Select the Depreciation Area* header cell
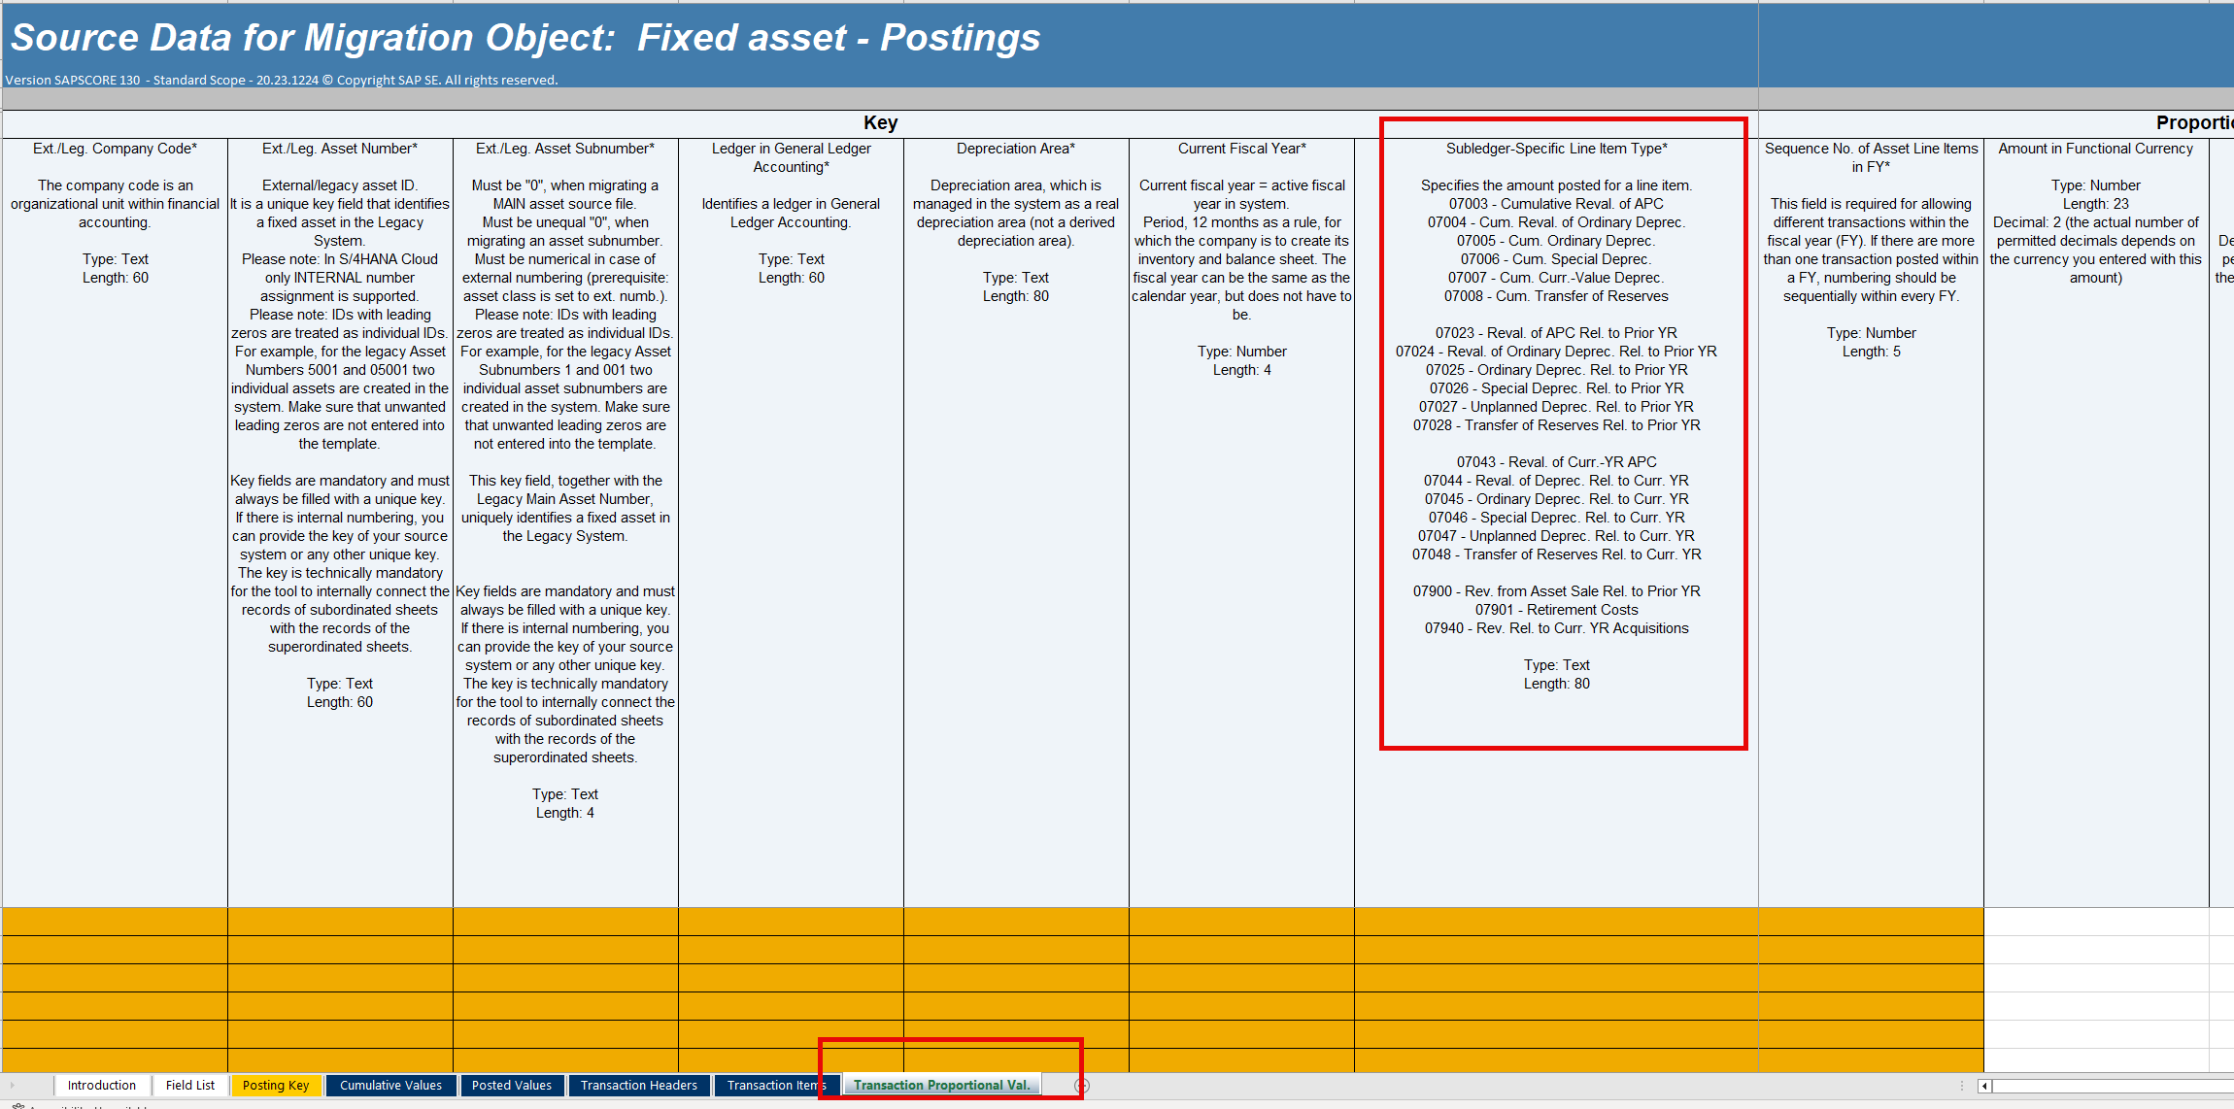Viewport: 2234px width, 1109px height. click(x=1016, y=522)
